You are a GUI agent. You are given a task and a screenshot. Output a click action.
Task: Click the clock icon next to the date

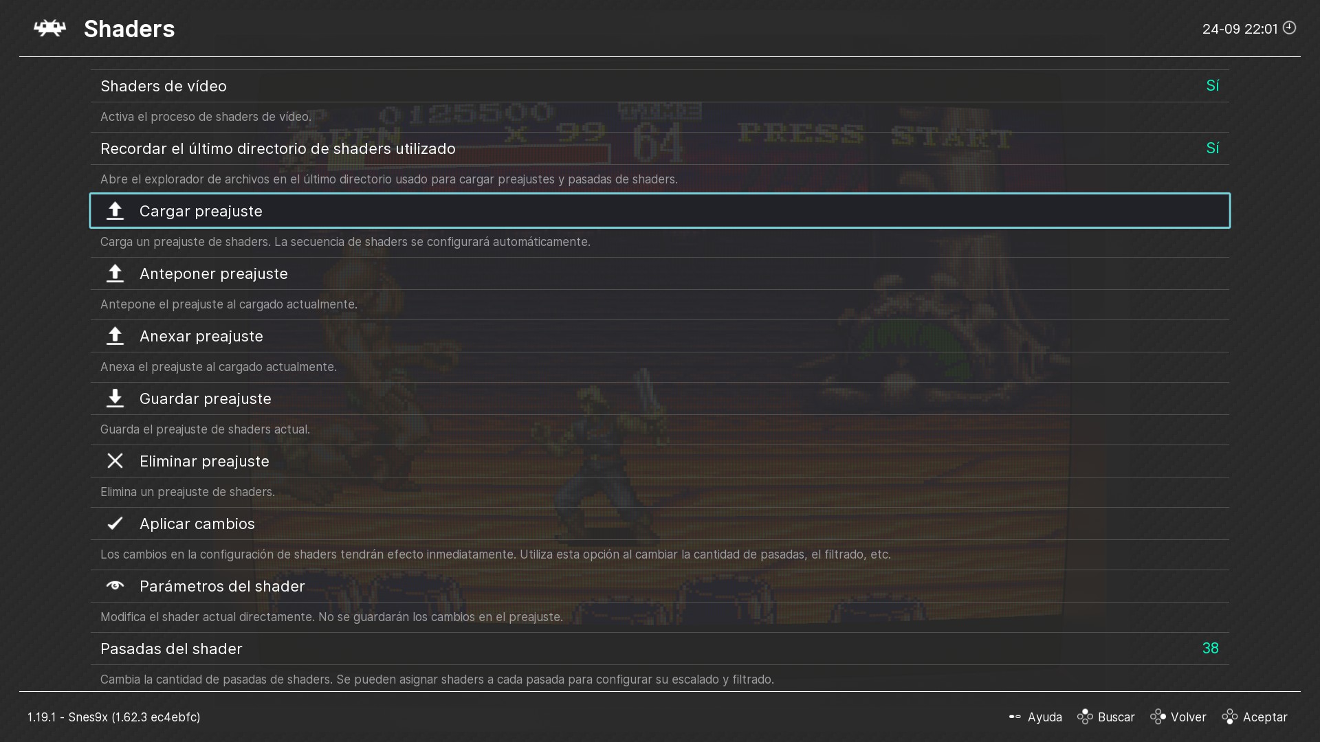[1289, 28]
